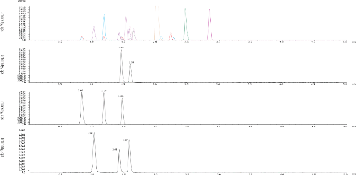
Task: Select the 1.41 peak label in bottom chromatogram
Action: (115, 149)
